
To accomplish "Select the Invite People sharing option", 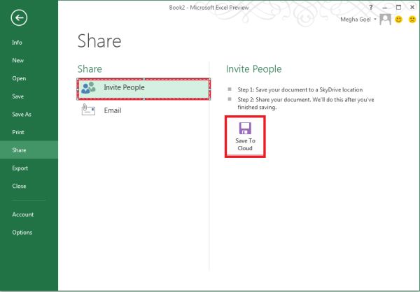I will pyautogui.click(x=143, y=89).
